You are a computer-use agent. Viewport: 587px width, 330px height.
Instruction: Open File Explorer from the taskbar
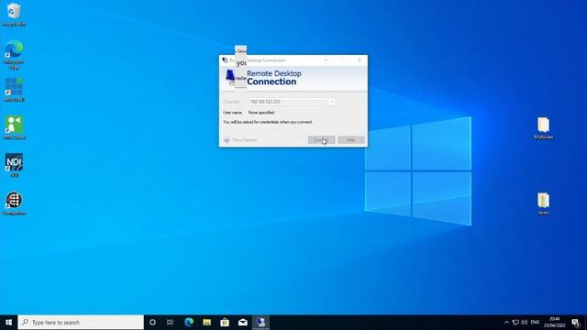206,322
